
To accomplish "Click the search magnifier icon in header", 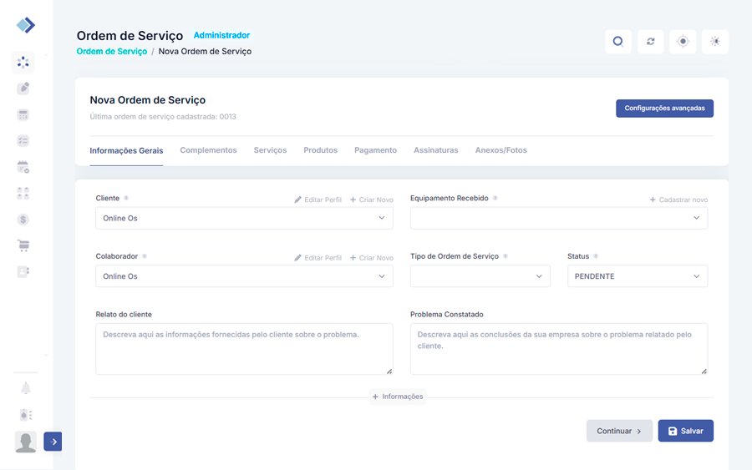I will pos(618,42).
